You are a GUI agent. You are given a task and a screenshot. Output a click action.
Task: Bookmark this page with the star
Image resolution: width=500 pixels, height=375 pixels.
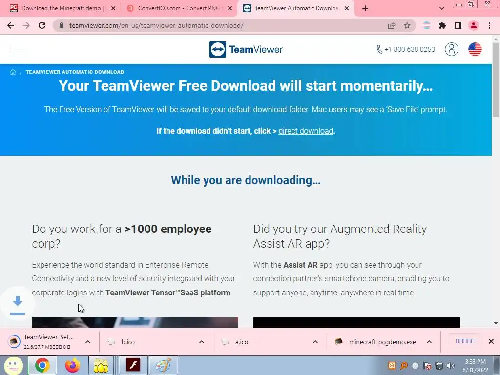pyautogui.click(x=407, y=25)
